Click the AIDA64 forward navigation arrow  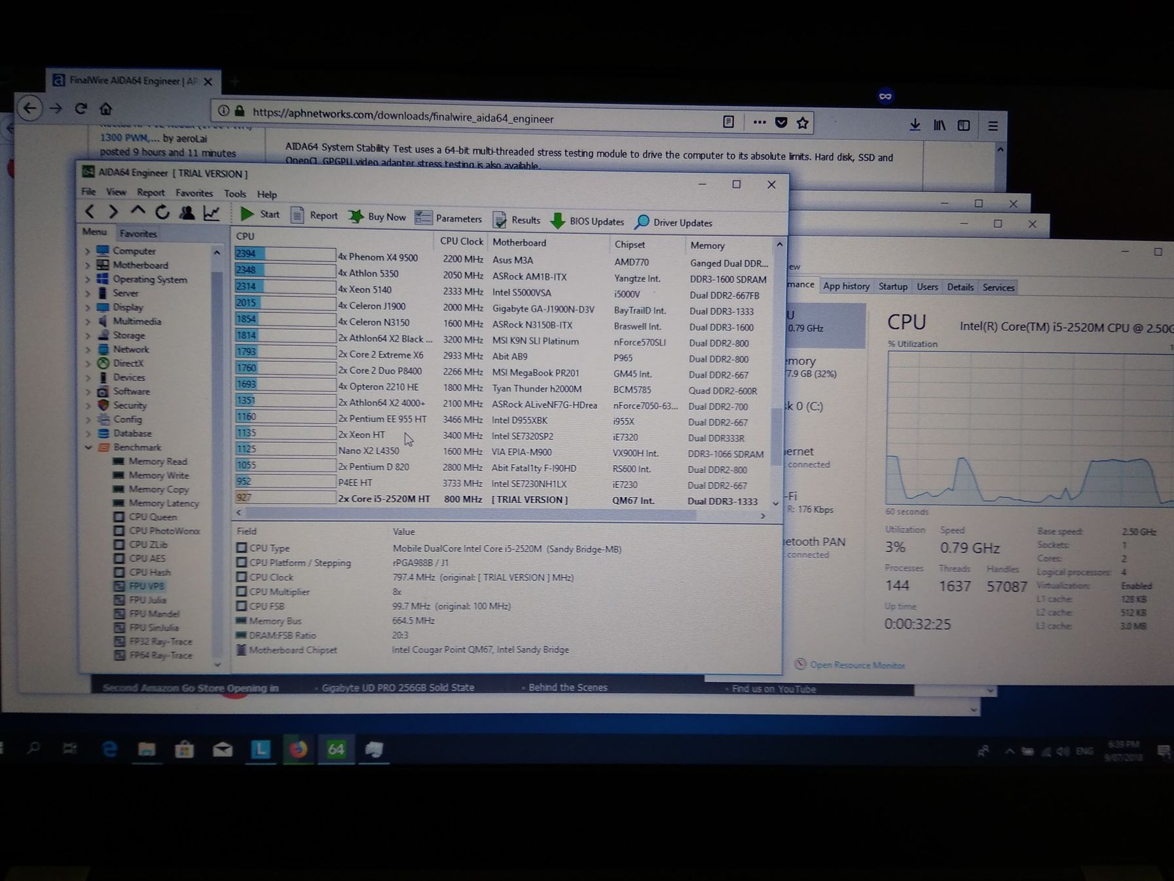pyautogui.click(x=113, y=211)
